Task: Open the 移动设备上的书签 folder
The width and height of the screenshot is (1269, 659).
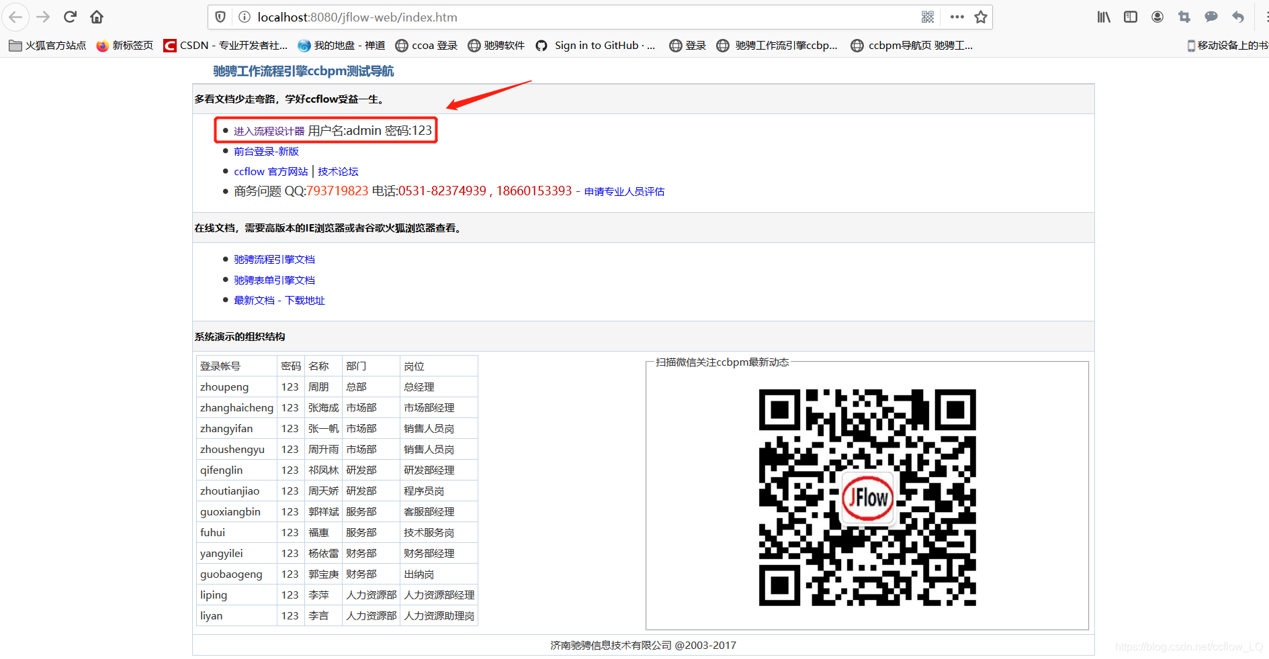Action: pos(1227,46)
